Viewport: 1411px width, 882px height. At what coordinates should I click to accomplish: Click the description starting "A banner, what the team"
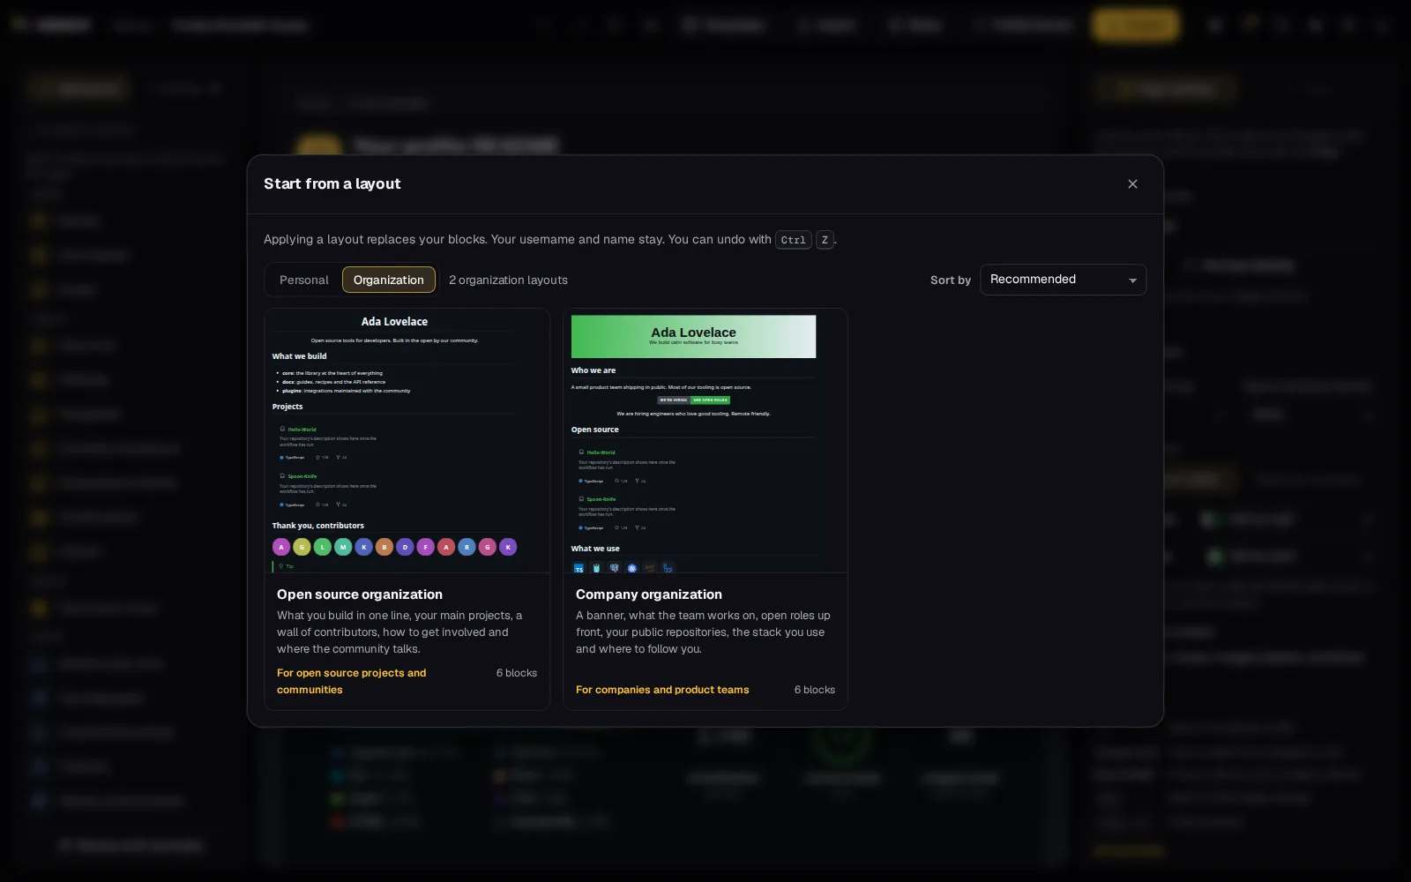pyautogui.click(x=703, y=632)
